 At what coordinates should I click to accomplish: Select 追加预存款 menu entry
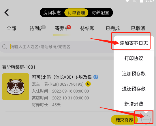click(134, 74)
